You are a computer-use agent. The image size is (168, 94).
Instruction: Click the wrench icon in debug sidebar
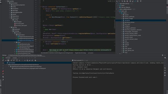pyautogui.click(x=3, y=60)
